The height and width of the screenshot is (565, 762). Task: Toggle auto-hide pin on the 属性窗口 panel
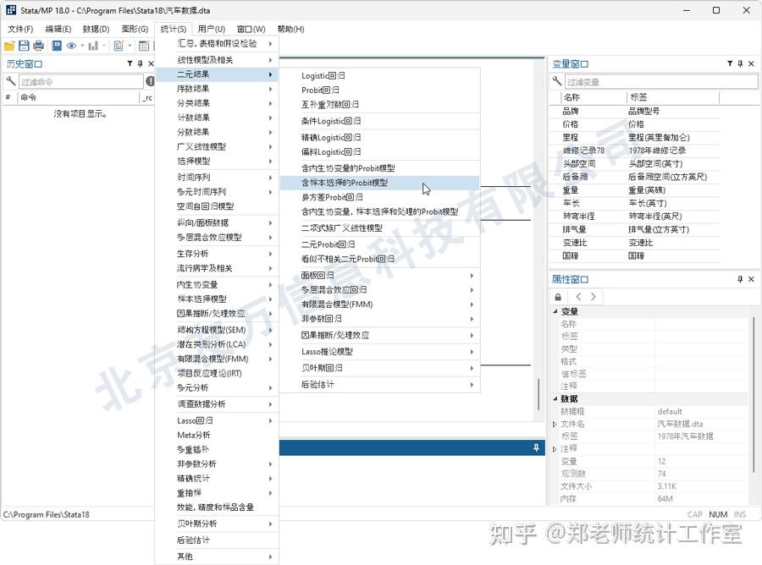click(x=740, y=279)
